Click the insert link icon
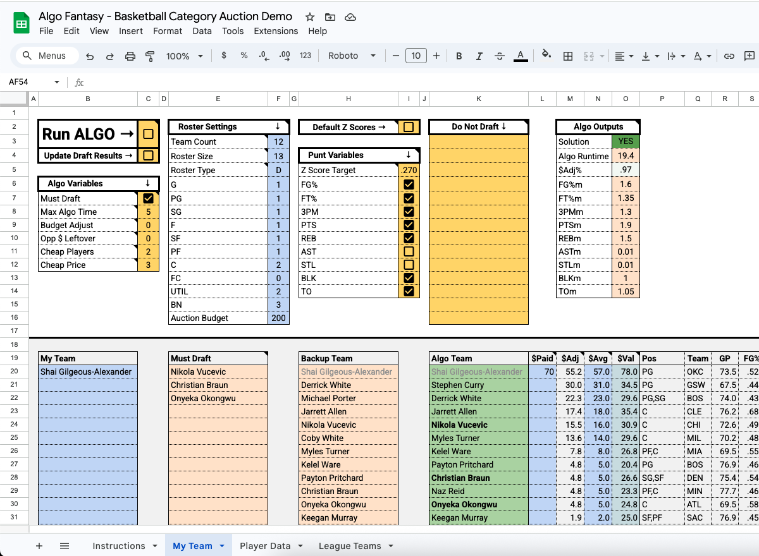759x556 pixels. pyautogui.click(x=729, y=56)
